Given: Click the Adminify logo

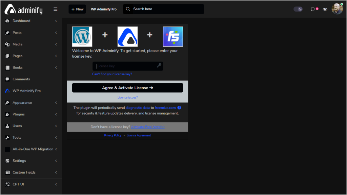Looking at the screenshot, I should tap(23, 9).
